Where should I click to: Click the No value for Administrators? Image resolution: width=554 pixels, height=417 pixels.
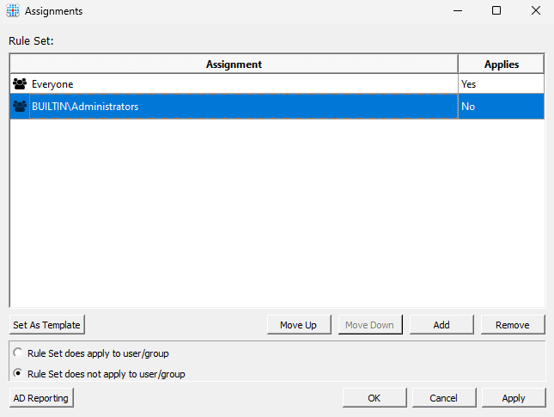tap(468, 107)
